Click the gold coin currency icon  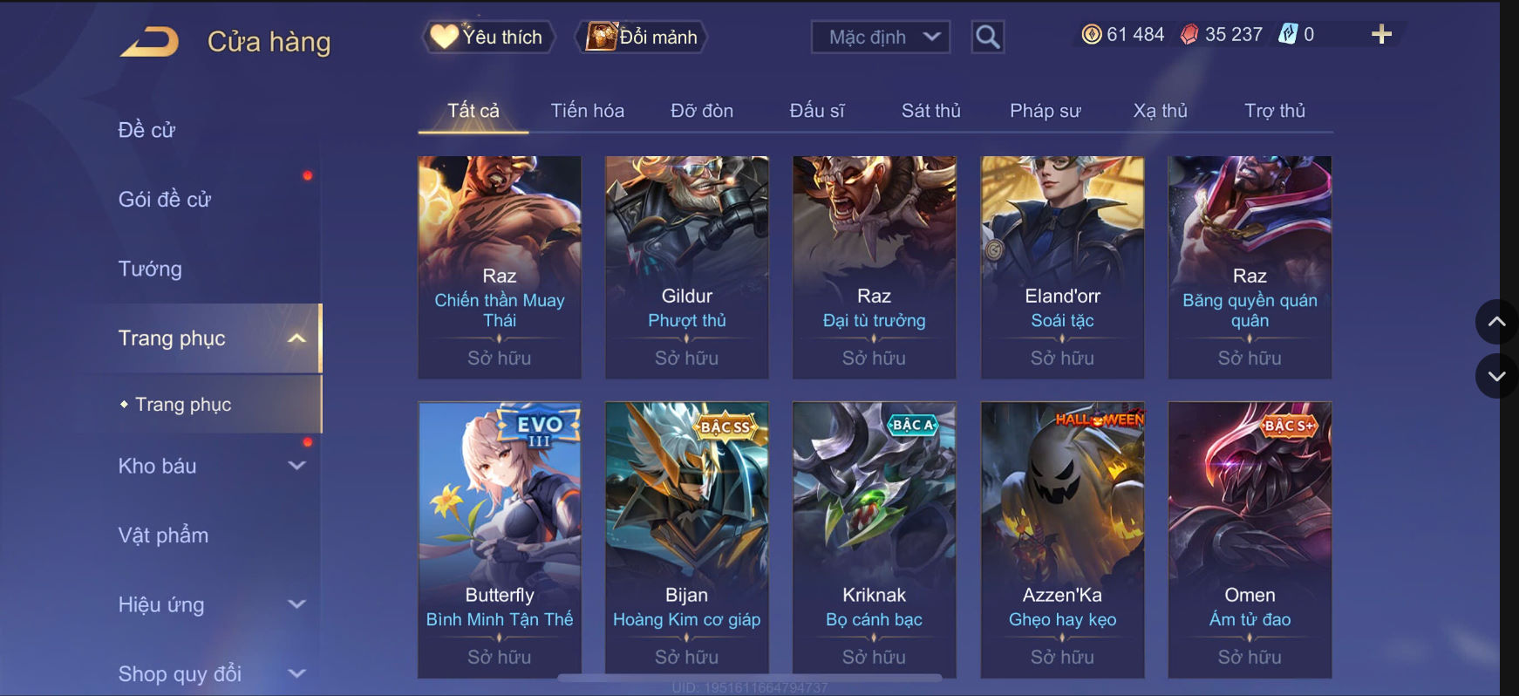(1092, 35)
